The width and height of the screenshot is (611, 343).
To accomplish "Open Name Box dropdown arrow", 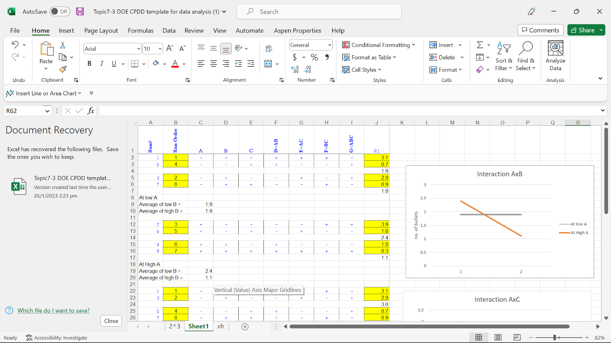I will [x=47, y=111].
